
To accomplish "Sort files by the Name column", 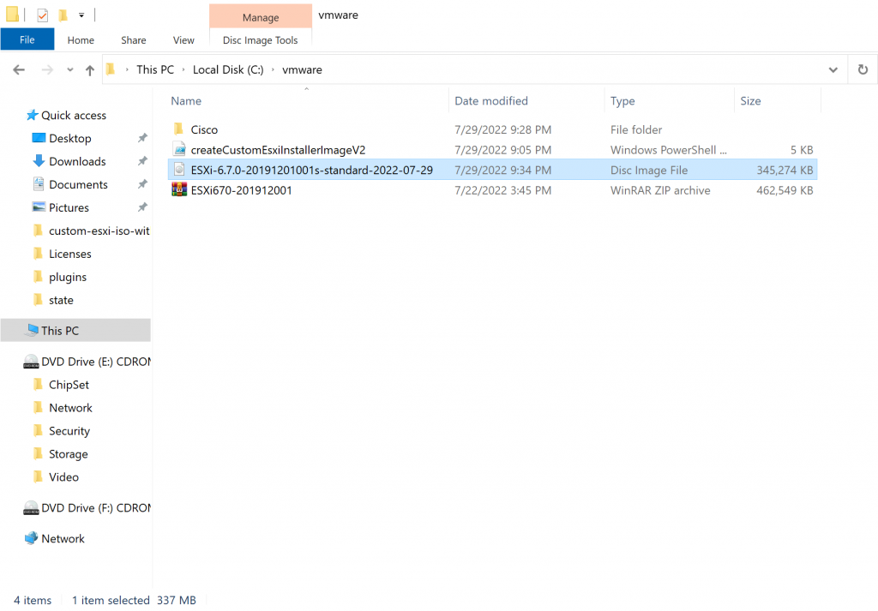I will click(186, 101).
